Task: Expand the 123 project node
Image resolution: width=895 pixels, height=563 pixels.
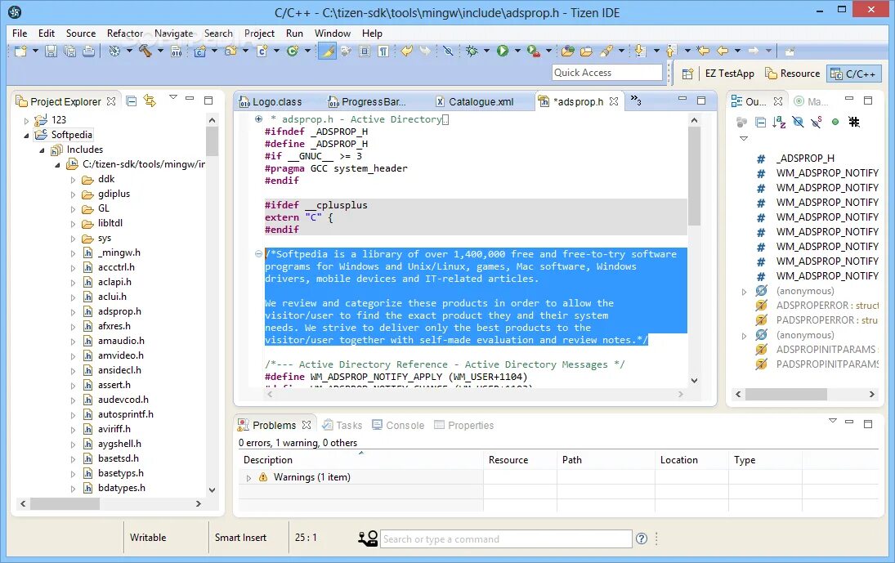Action: point(26,121)
